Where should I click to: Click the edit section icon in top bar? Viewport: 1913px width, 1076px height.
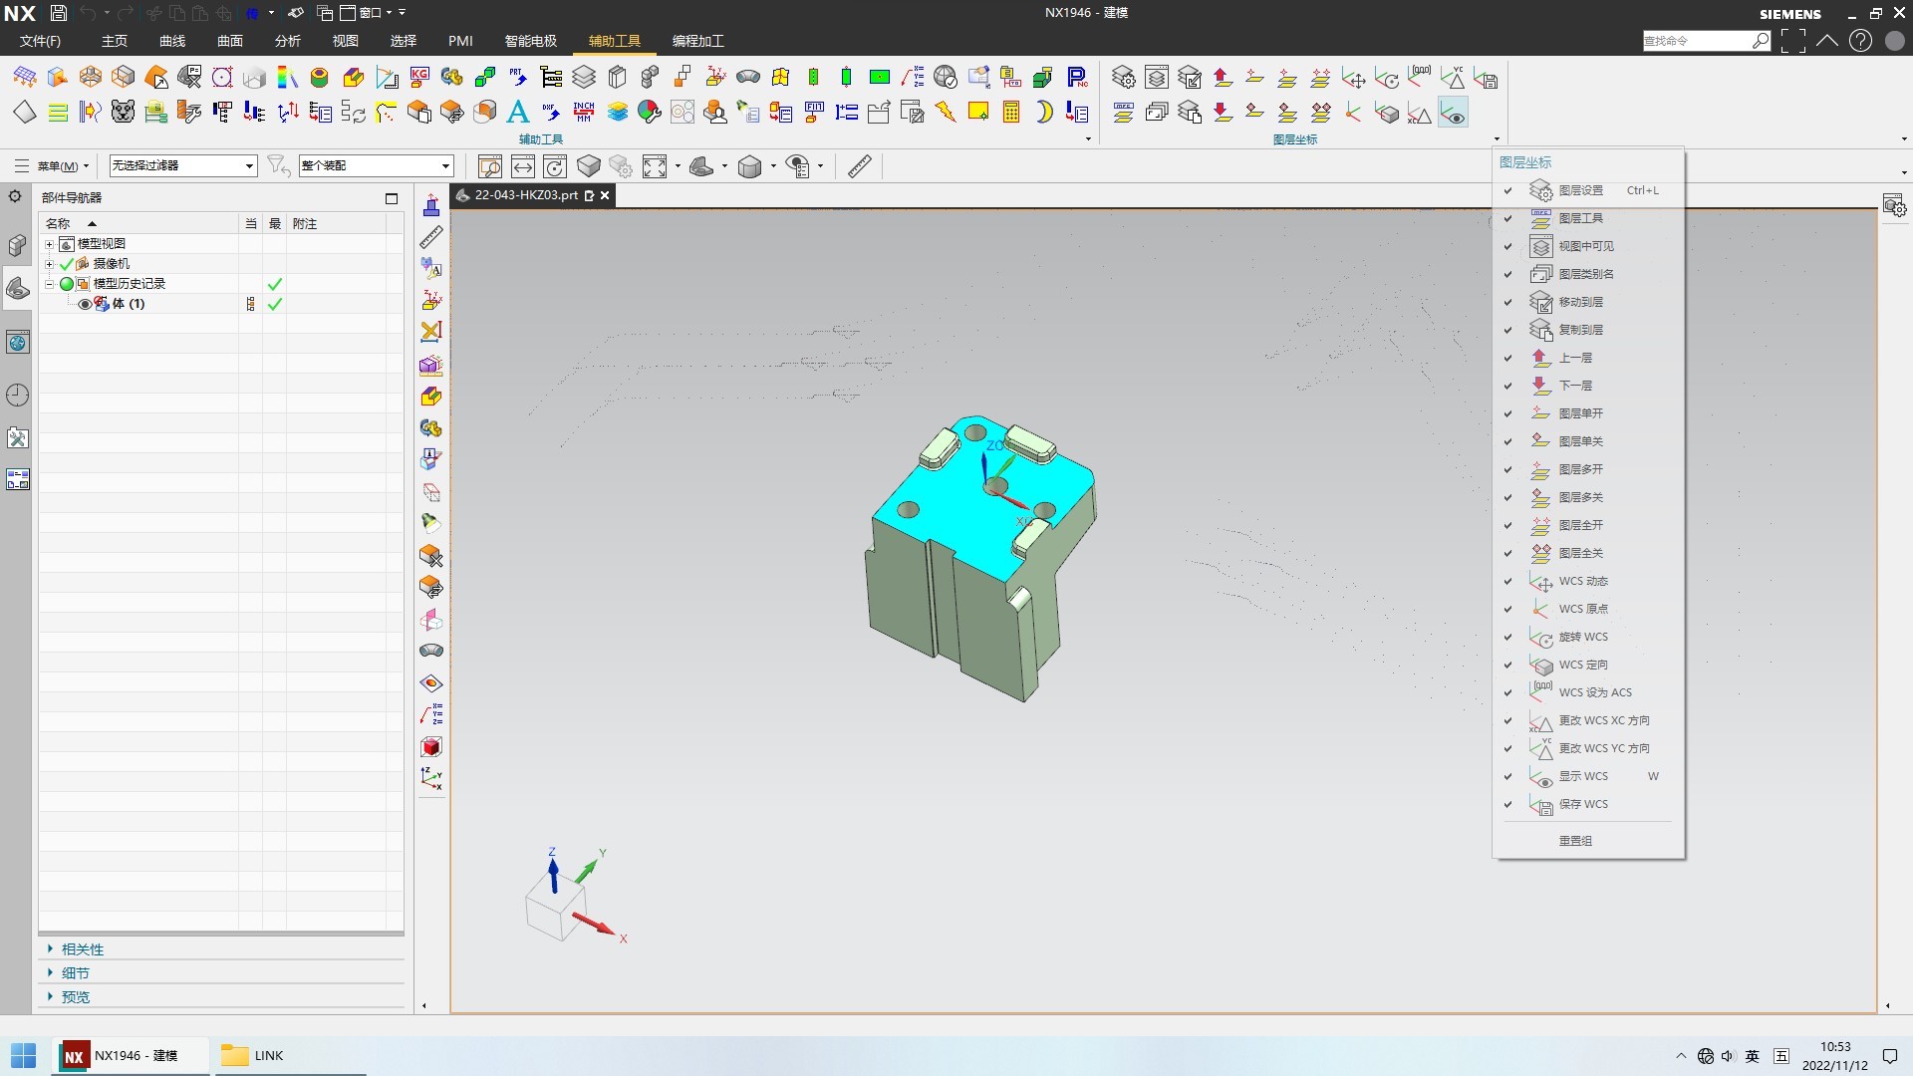621,166
